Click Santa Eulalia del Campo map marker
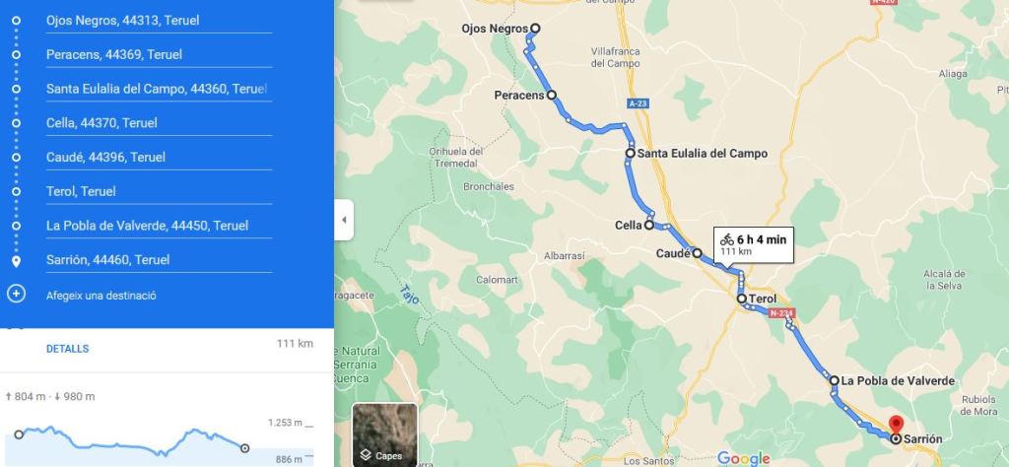 [631, 153]
